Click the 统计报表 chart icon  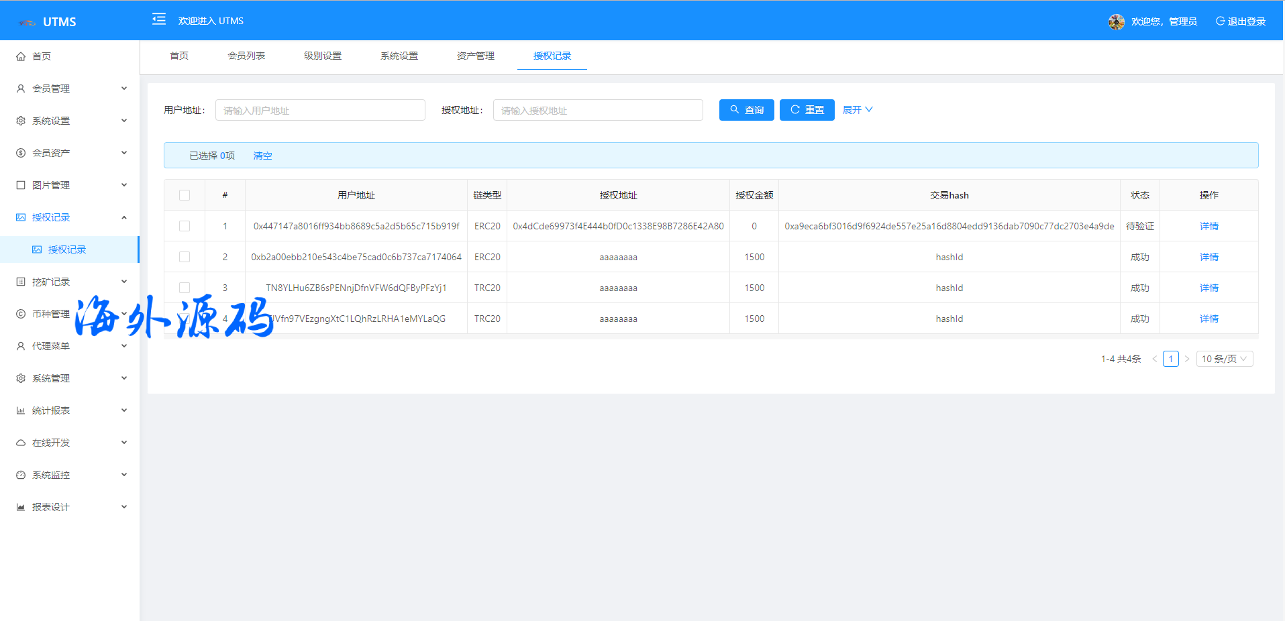(x=21, y=410)
